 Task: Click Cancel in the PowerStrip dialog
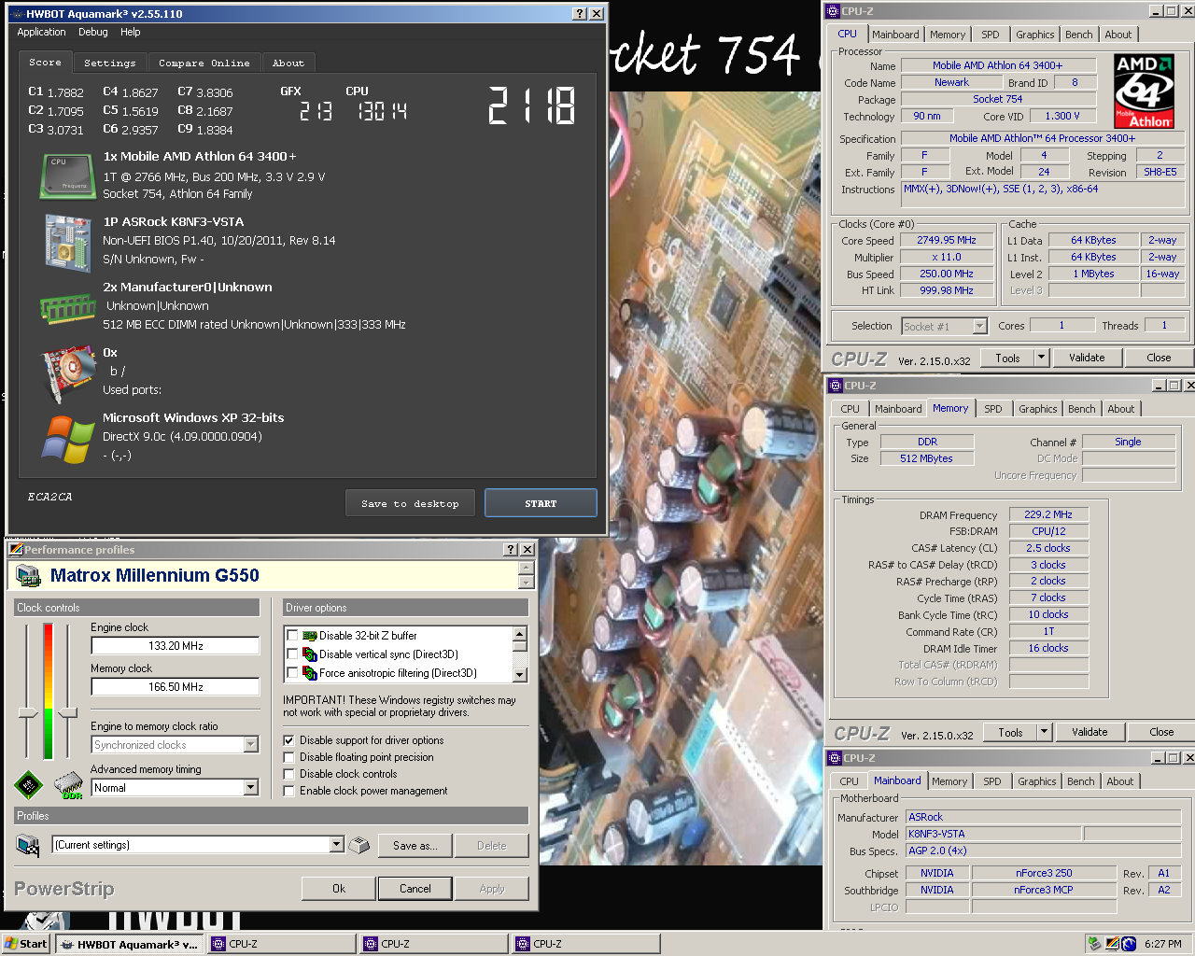(x=415, y=889)
